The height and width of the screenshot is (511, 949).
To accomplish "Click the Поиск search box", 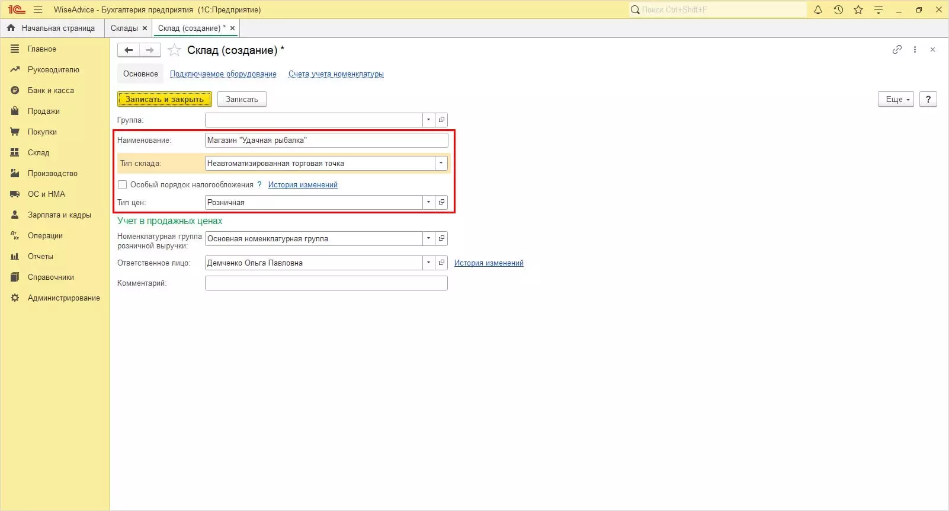I will pyautogui.click(x=718, y=9).
